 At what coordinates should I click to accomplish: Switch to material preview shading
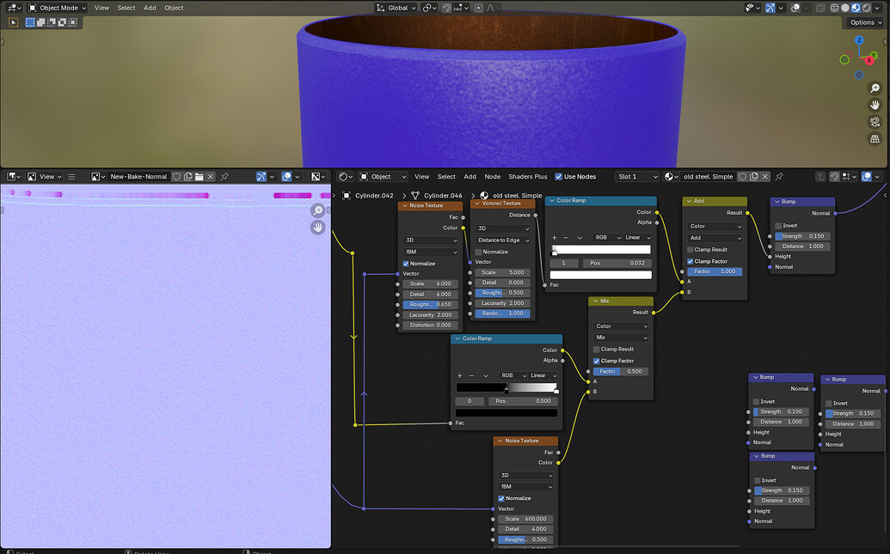[856, 8]
